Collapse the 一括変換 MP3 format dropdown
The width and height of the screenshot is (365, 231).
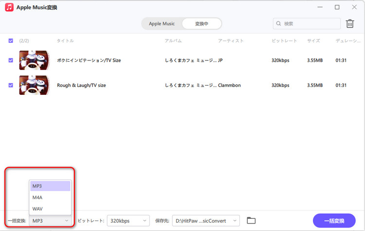click(50, 221)
